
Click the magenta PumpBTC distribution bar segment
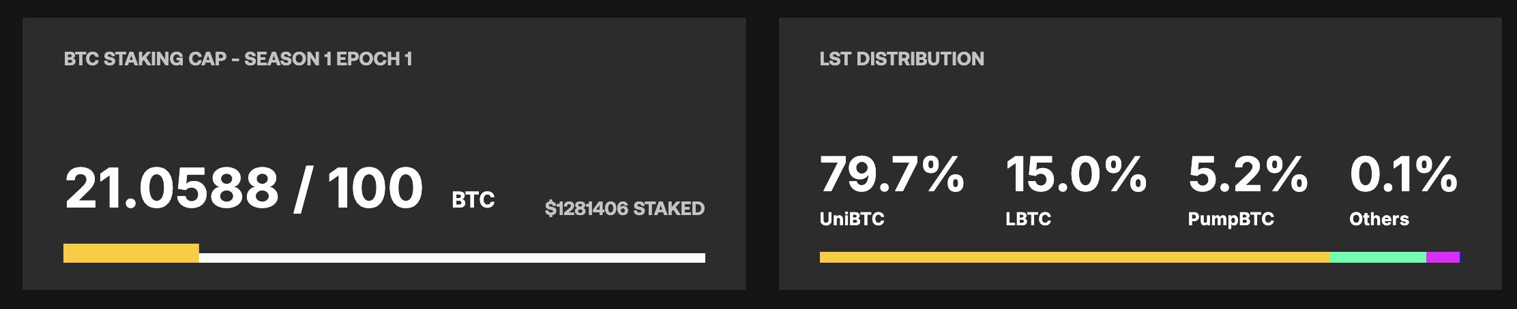[1442, 257]
